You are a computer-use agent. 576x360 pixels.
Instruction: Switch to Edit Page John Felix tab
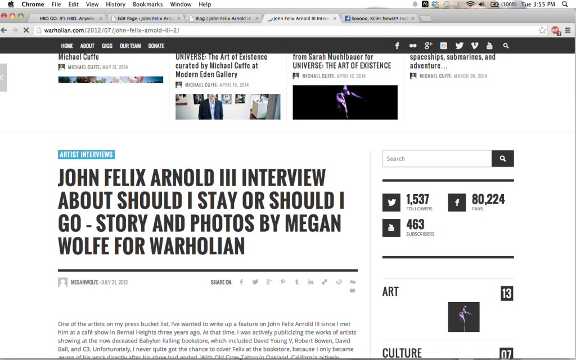click(x=146, y=18)
